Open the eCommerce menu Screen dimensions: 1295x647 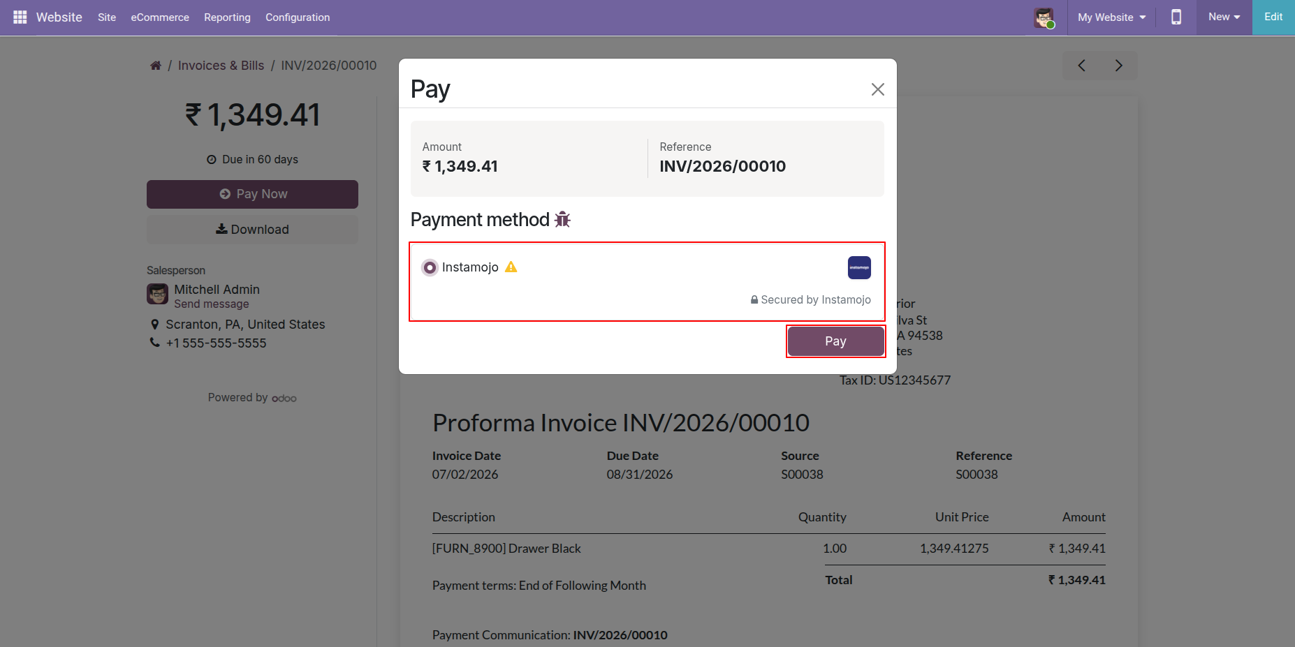160,17
